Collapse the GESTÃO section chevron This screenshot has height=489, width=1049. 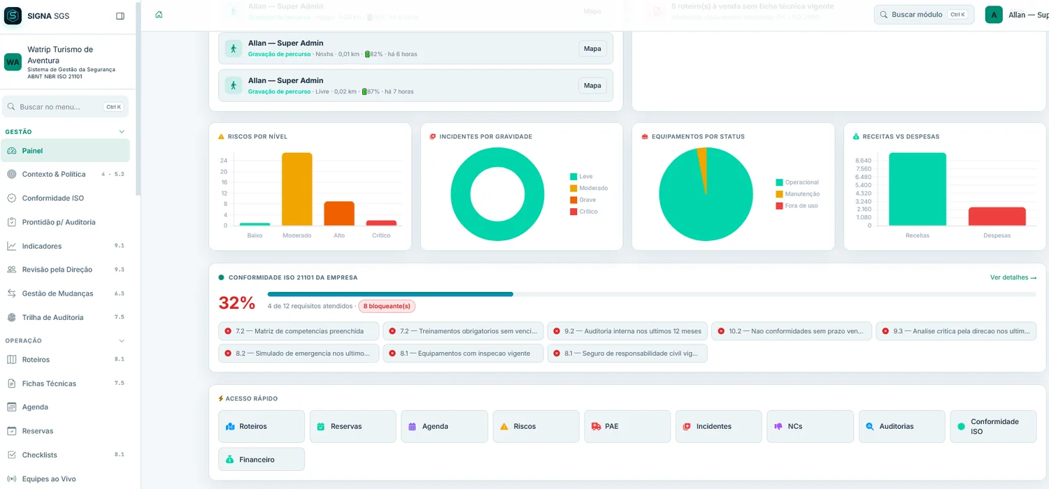(122, 131)
